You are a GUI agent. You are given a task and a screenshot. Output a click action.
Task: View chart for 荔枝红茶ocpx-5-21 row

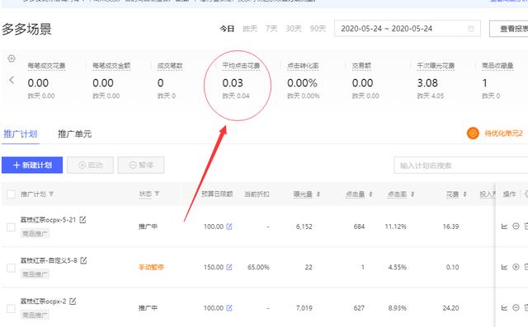(504, 227)
